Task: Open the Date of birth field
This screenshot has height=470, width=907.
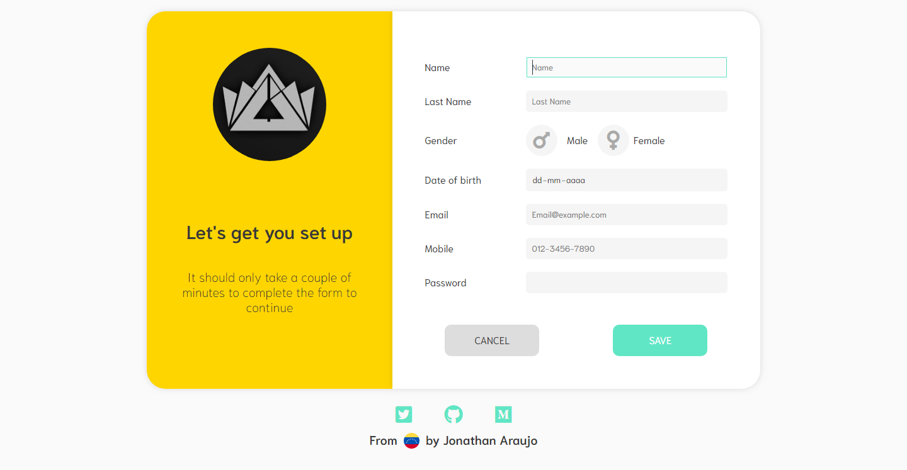Action: pyautogui.click(x=627, y=180)
